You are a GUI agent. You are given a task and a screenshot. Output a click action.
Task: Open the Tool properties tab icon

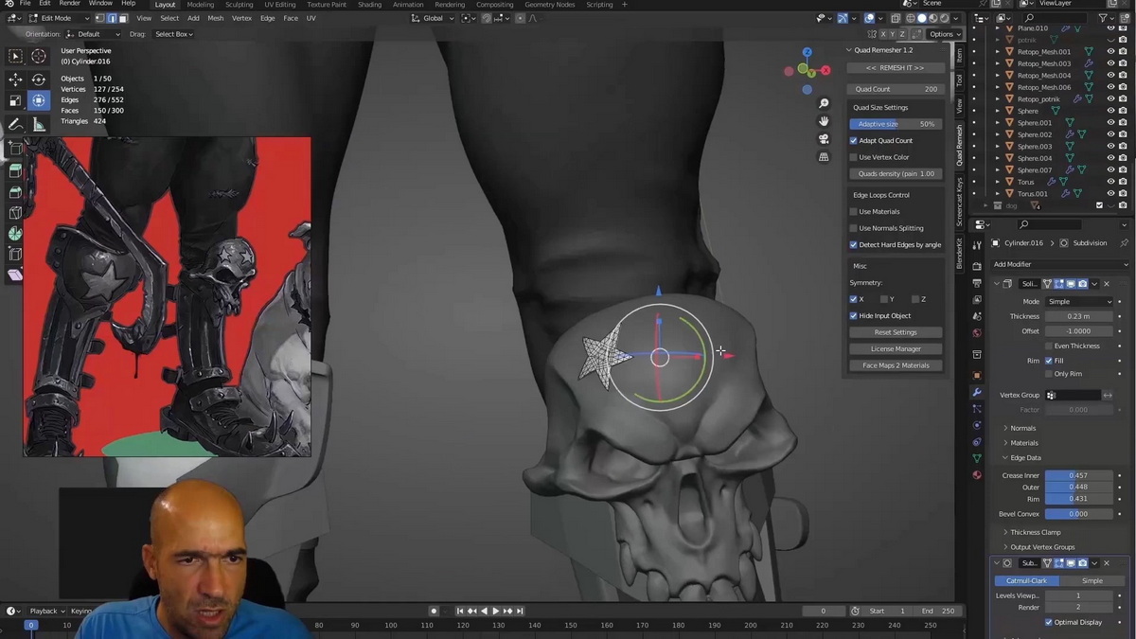pos(977,245)
